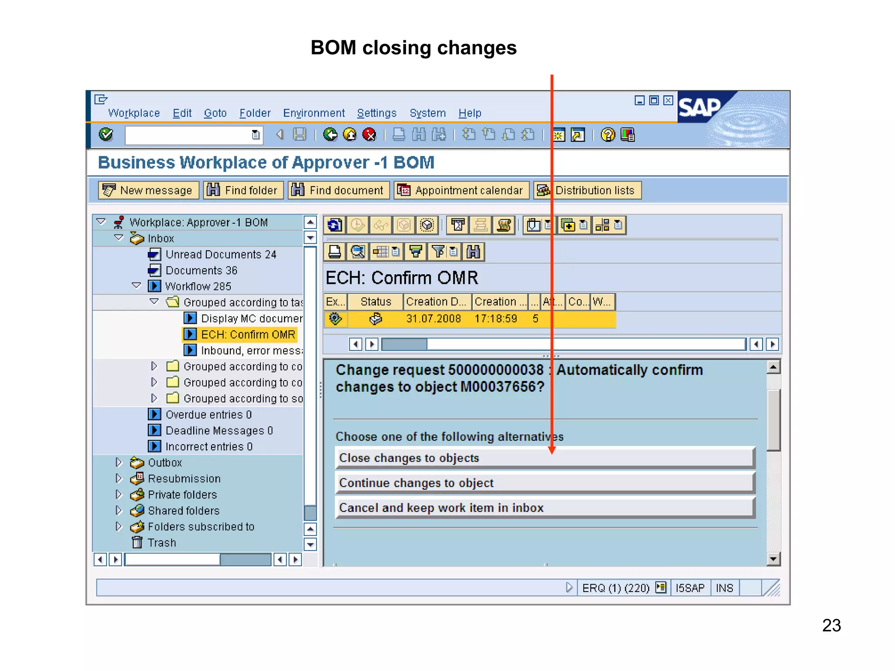Click the Customize local layout icon
The image size is (895, 671).
[628, 135]
